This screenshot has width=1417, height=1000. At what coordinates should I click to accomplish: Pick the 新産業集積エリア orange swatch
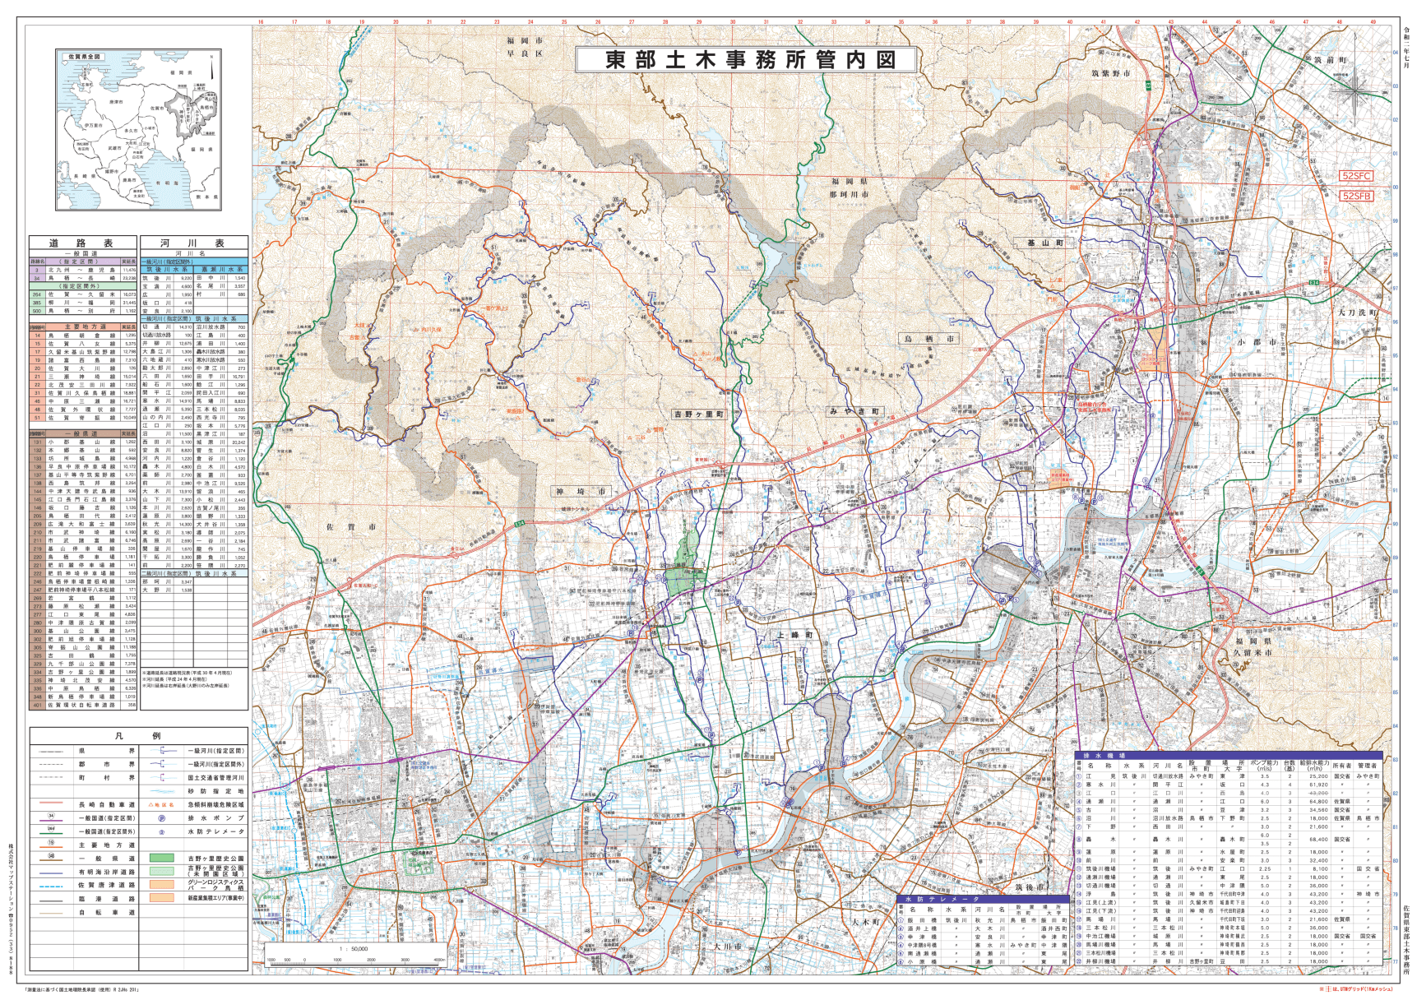pos(162,897)
